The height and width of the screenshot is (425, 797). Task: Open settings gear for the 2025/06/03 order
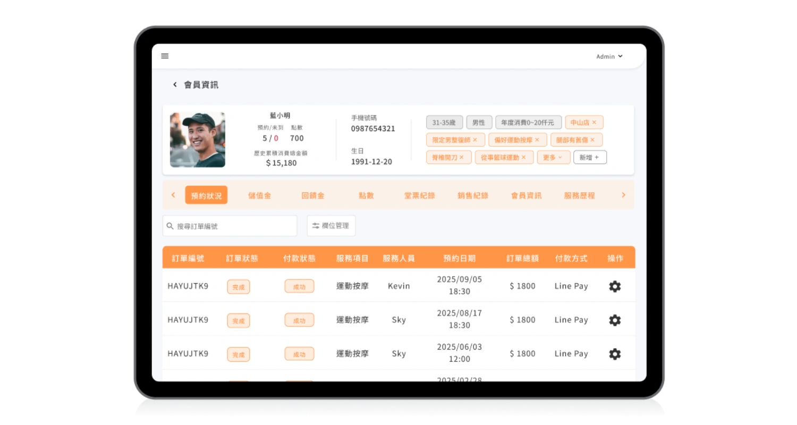tap(615, 354)
